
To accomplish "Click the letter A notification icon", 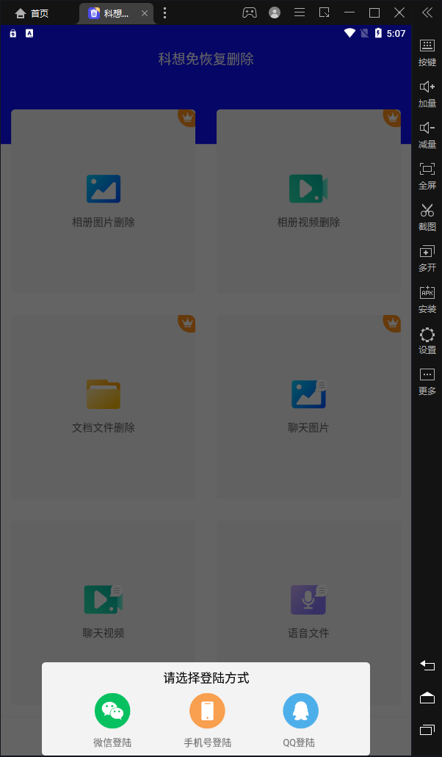I will tap(29, 33).
